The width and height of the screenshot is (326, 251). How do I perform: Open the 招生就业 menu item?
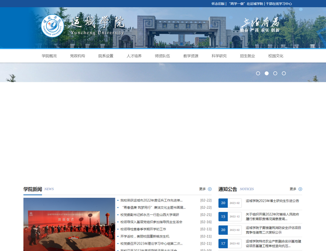(x=247, y=56)
